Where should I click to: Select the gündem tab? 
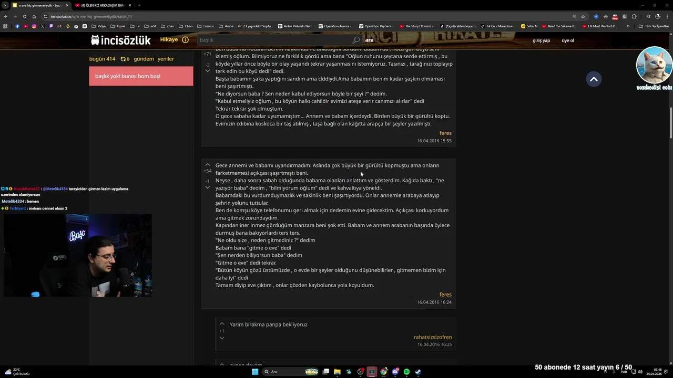(x=144, y=59)
